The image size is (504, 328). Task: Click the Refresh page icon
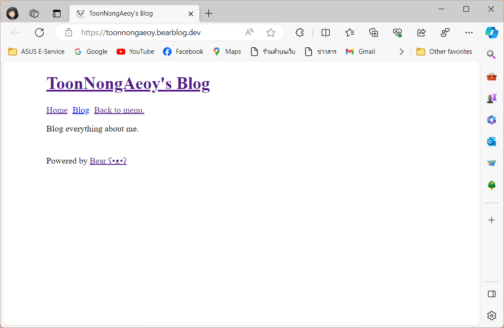39,33
